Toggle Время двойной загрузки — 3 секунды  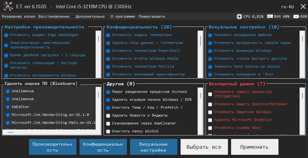6,55
